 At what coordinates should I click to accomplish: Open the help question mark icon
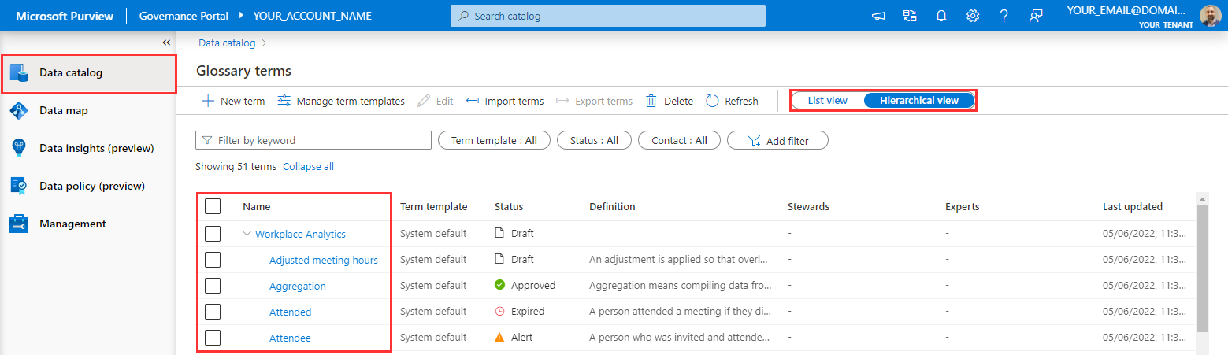pos(1004,16)
